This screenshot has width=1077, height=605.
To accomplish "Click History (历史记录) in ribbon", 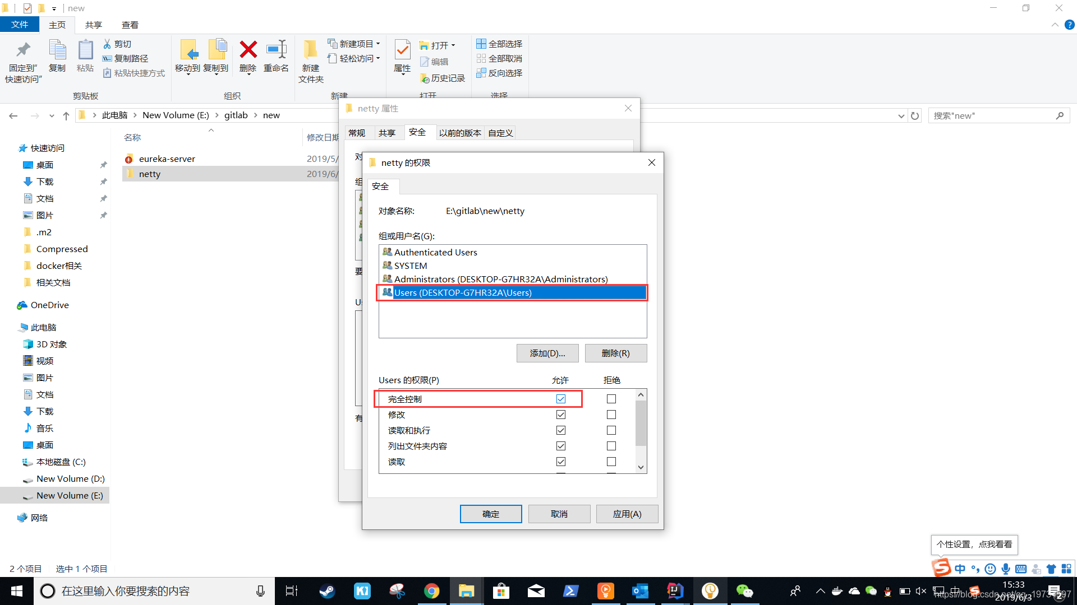I will tap(443, 78).
